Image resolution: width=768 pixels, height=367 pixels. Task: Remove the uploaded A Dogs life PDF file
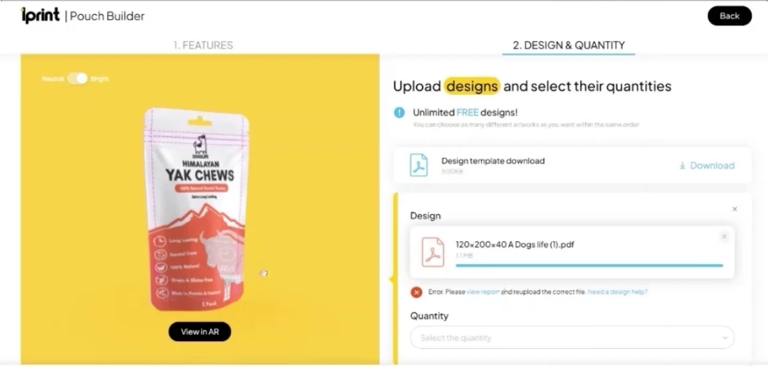coord(724,237)
